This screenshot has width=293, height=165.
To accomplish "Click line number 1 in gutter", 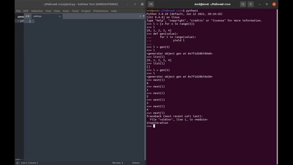I will pyautogui.click(x=30, y=22).
